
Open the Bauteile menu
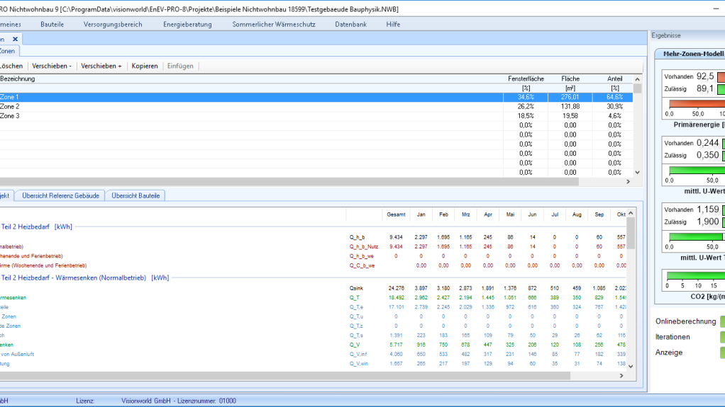(52, 25)
